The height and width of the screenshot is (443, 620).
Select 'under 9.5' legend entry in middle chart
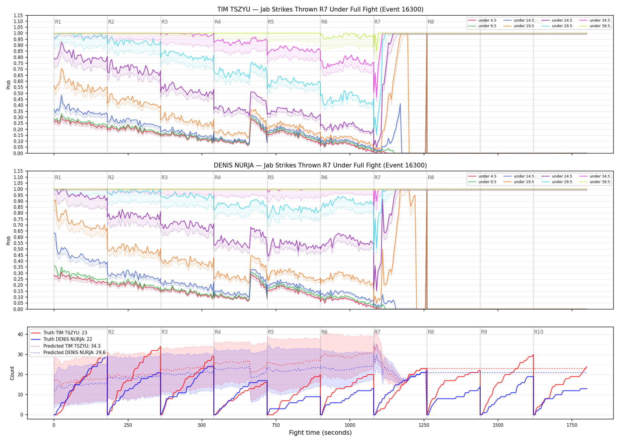click(x=482, y=182)
